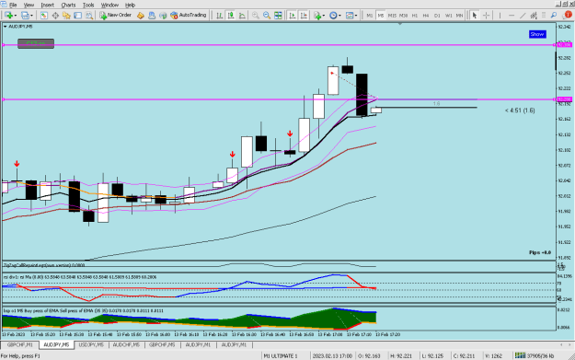Open the Window menu
The width and height of the screenshot is (575, 360).
click(109, 5)
